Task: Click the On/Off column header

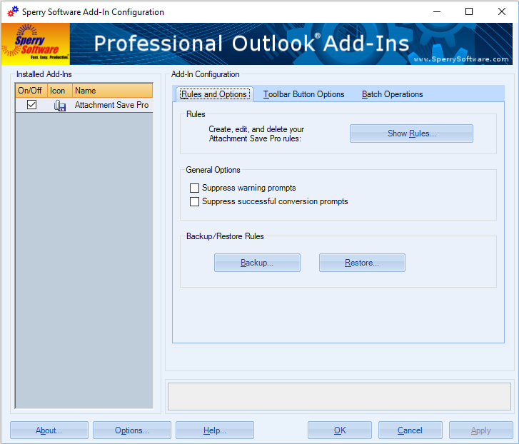Action: 31,91
